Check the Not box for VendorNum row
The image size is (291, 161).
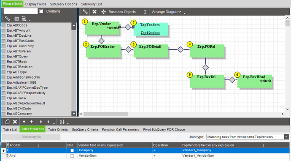pyautogui.click(x=72, y=156)
